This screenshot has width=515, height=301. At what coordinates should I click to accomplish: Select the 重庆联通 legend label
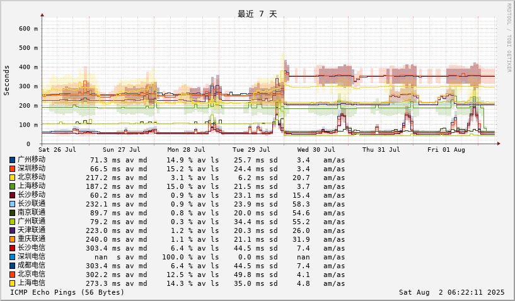32,239
